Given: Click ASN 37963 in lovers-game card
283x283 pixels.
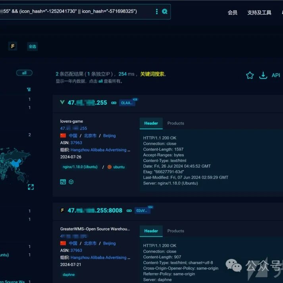Looking at the screenshot, I should pos(76,142).
